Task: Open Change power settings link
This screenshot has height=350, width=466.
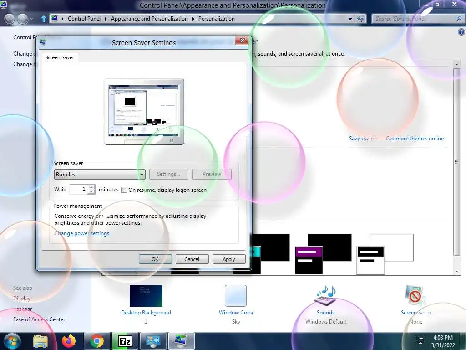Action: coord(82,233)
